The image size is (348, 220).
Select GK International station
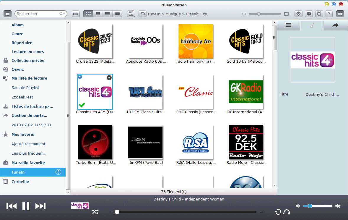pyautogui.click(x=246, y=92)
